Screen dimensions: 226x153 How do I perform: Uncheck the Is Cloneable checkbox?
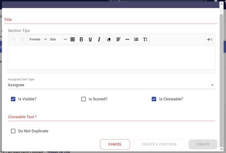point(154,99)
